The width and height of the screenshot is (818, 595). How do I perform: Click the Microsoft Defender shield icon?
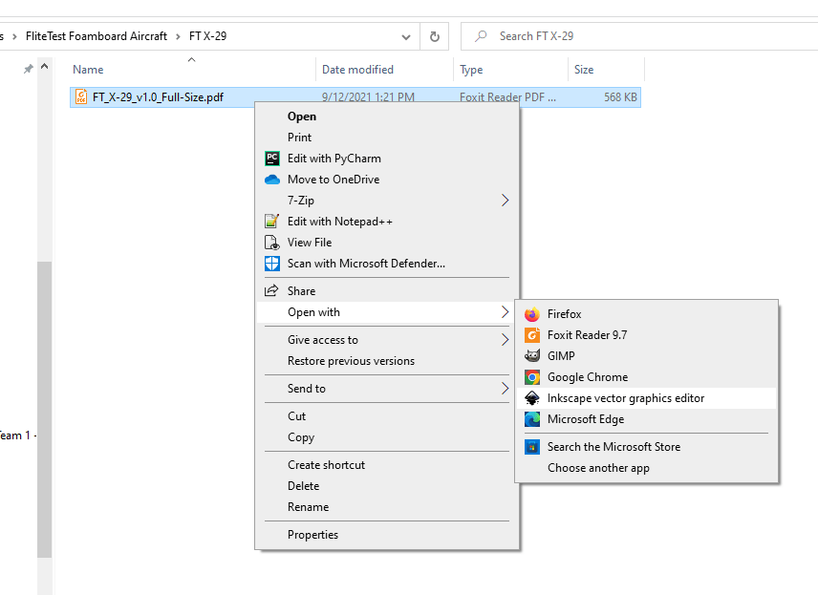[272, 264]
